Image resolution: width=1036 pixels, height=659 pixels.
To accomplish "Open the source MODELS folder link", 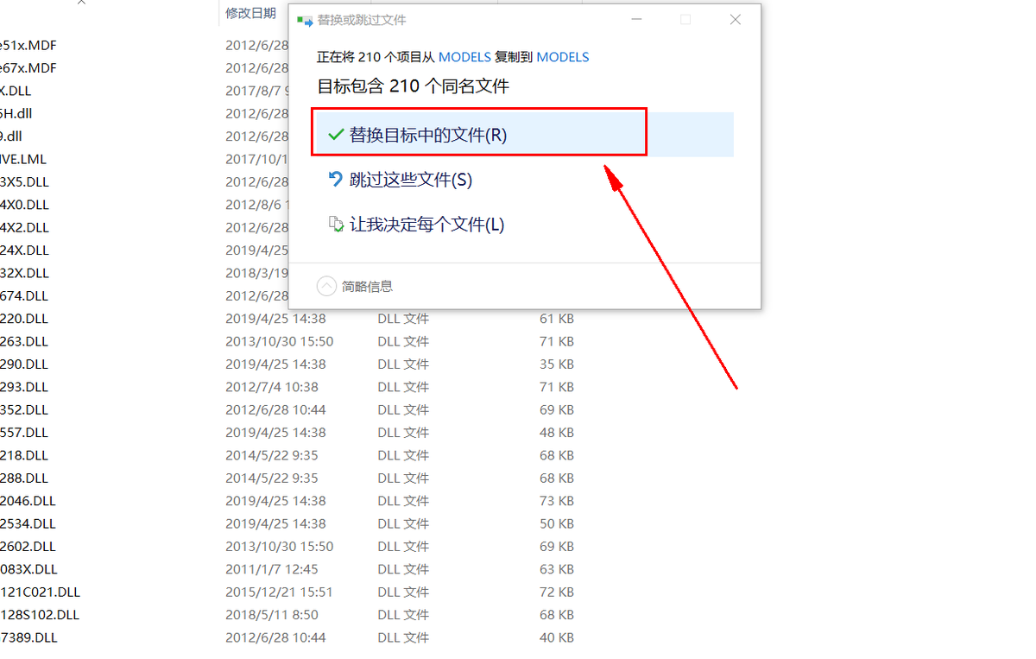I will (x=464, y=57).
